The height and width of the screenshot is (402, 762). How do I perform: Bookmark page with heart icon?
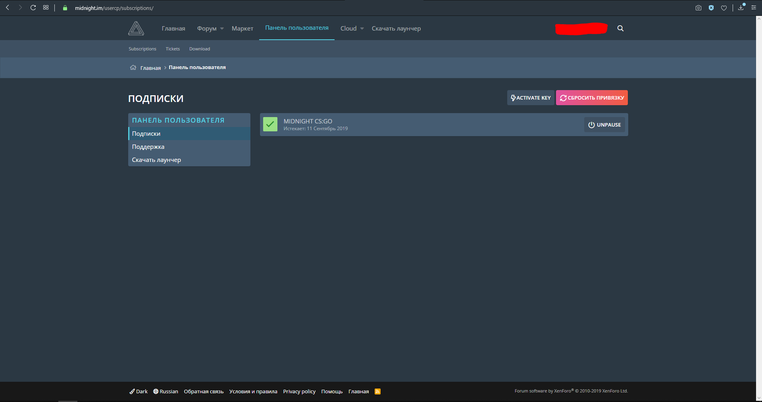tap(724, 8)
